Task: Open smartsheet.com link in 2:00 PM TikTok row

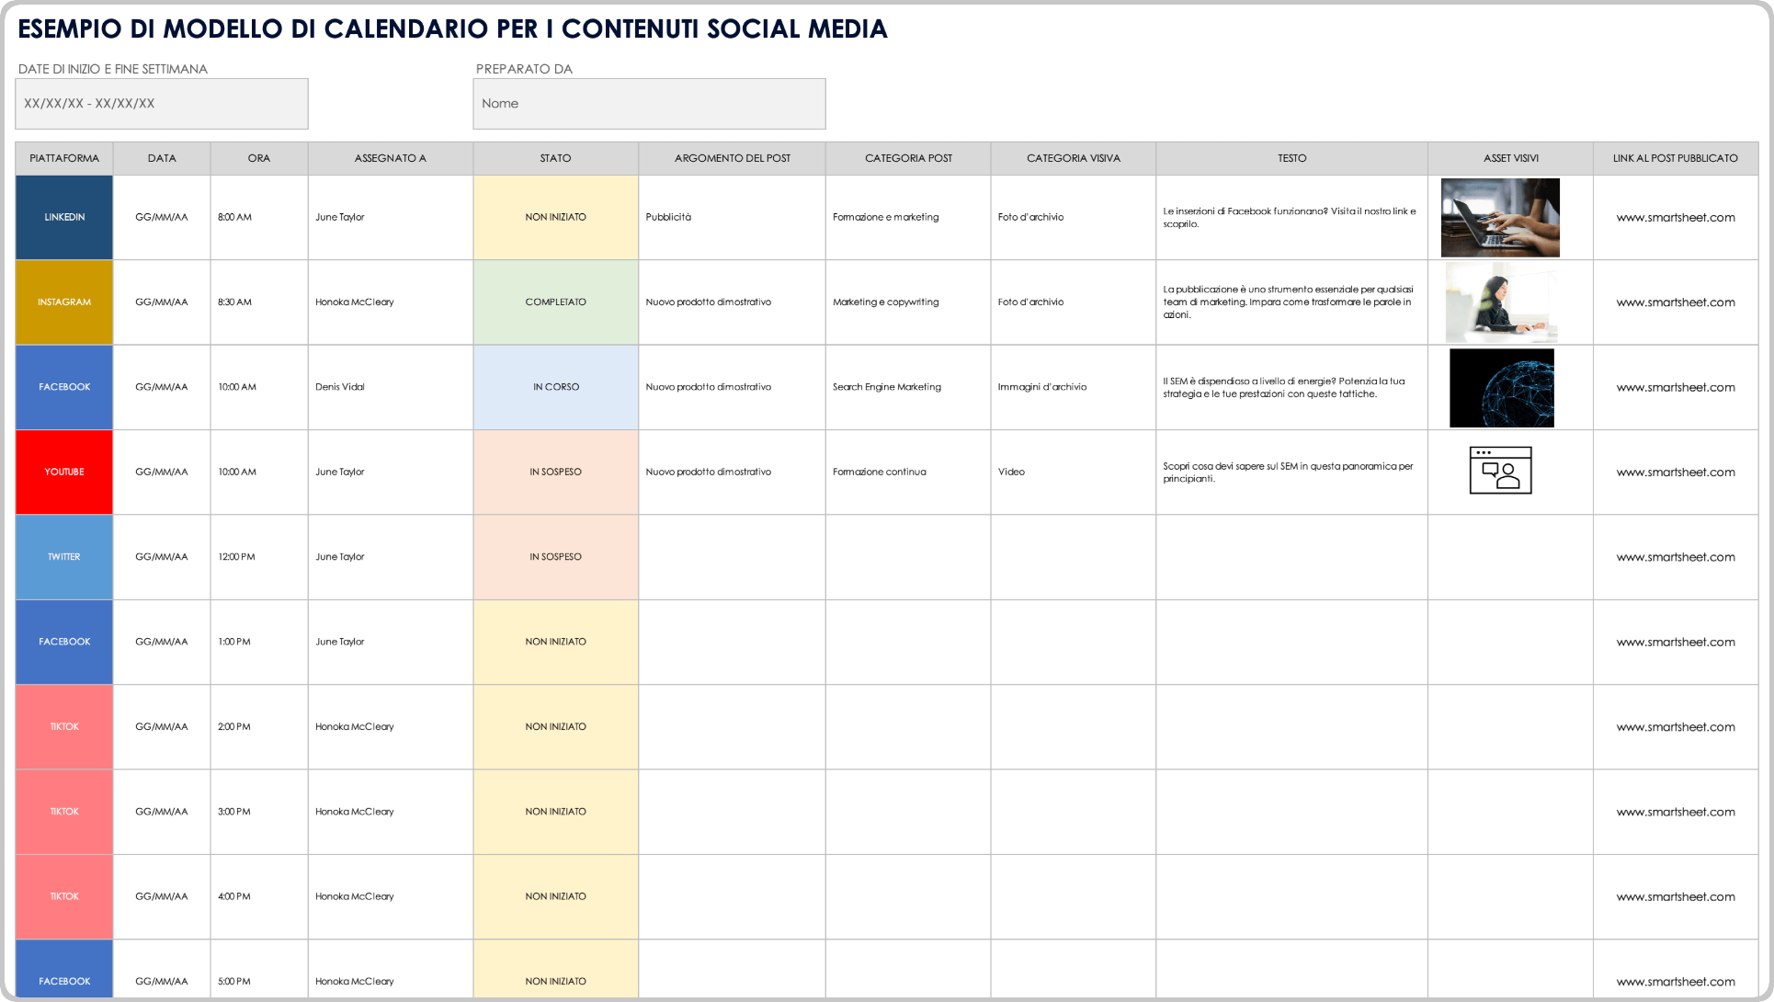Action: 1676,727
